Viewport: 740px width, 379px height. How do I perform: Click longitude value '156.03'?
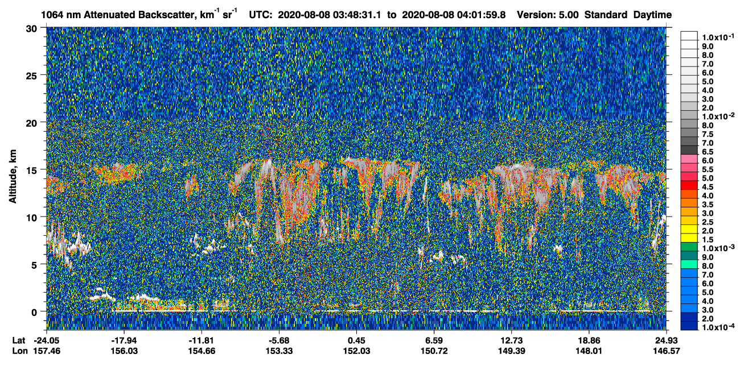[125, 351]
